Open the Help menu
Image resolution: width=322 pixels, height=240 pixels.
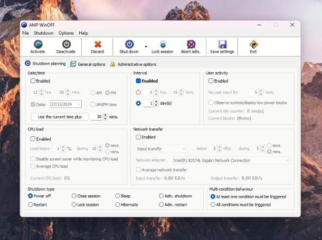coord(83,33)
